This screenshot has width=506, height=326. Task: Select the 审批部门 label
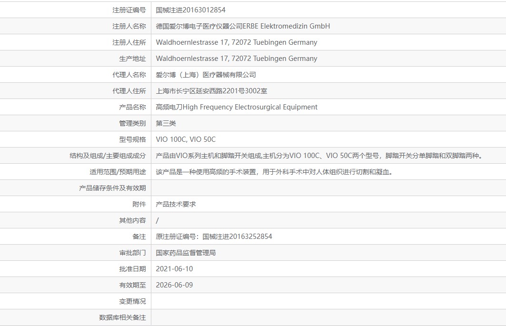[x=132, y=253]
